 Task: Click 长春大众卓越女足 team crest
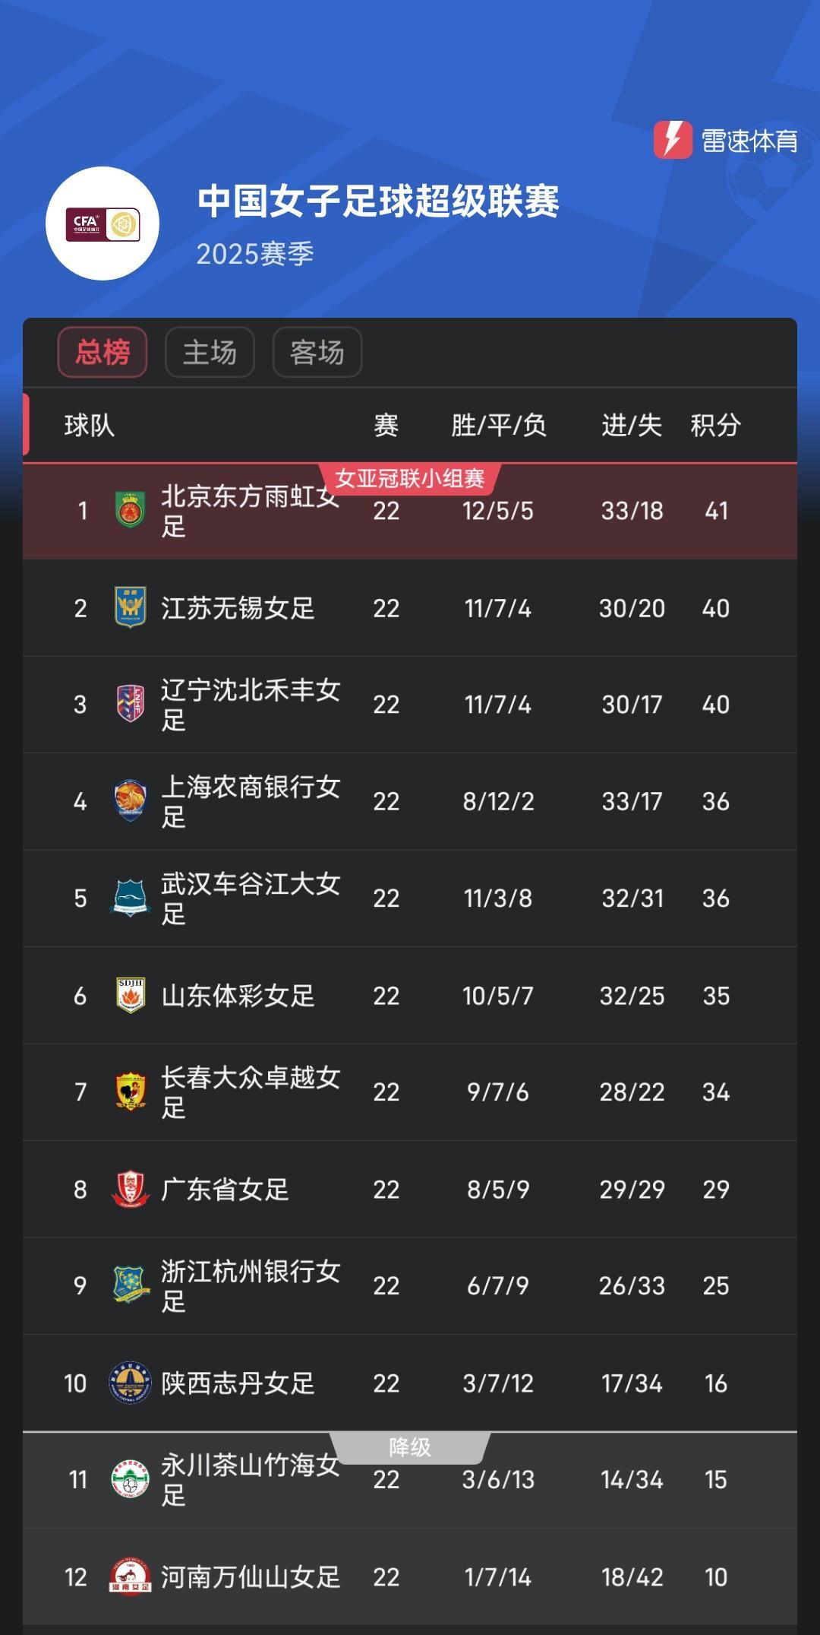[131, 1092]
